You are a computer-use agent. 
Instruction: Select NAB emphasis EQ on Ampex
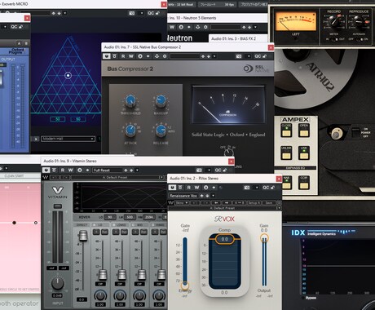pyautogui.click(x=286, y=183)
